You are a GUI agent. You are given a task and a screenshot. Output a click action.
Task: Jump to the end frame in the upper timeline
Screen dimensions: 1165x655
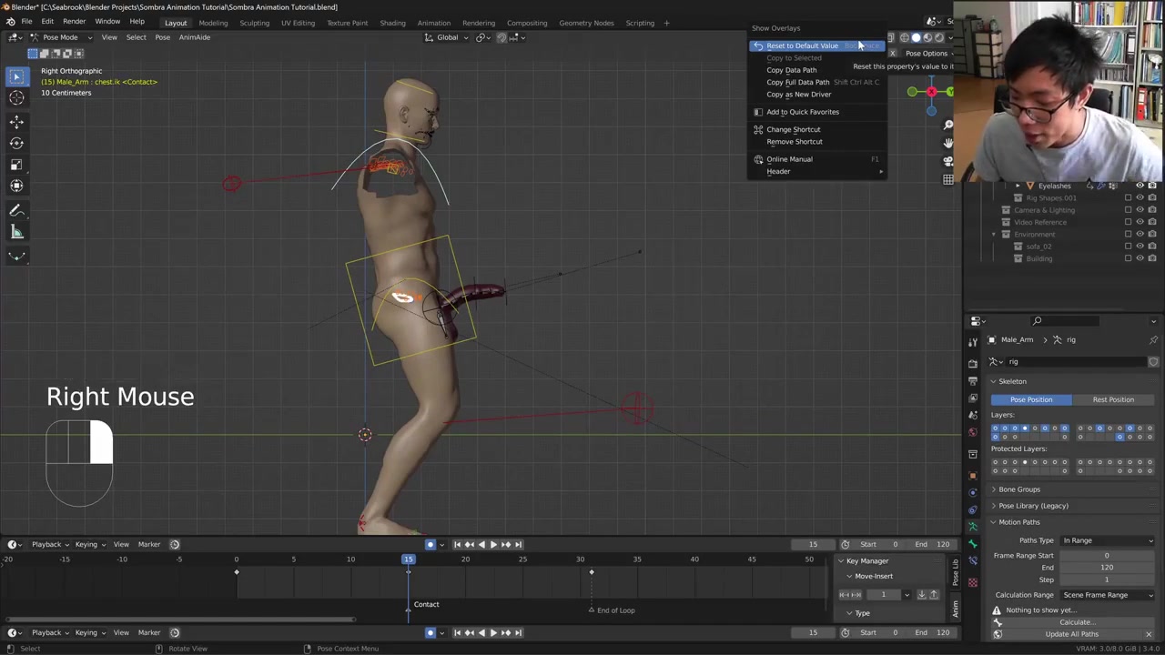click(x=519, y=544)
